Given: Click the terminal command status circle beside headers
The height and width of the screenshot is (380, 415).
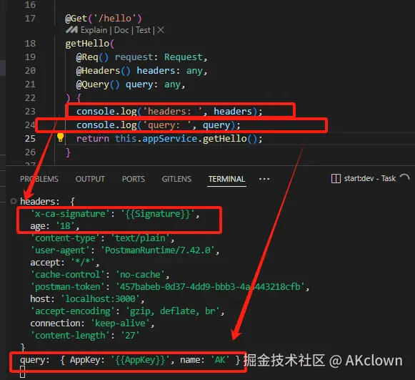Looking at the screenshot, I should pyautogui.click(x=14, y=201).
